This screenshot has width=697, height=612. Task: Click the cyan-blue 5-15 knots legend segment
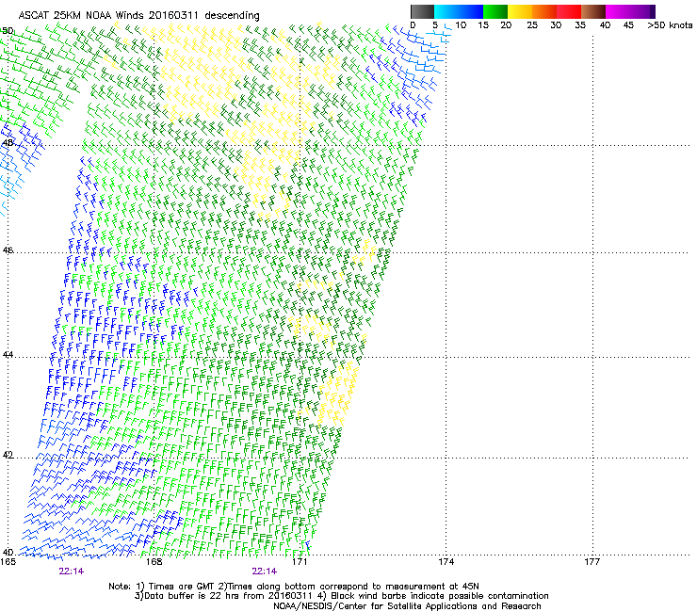pyautogui.click(x=459, y=11)
